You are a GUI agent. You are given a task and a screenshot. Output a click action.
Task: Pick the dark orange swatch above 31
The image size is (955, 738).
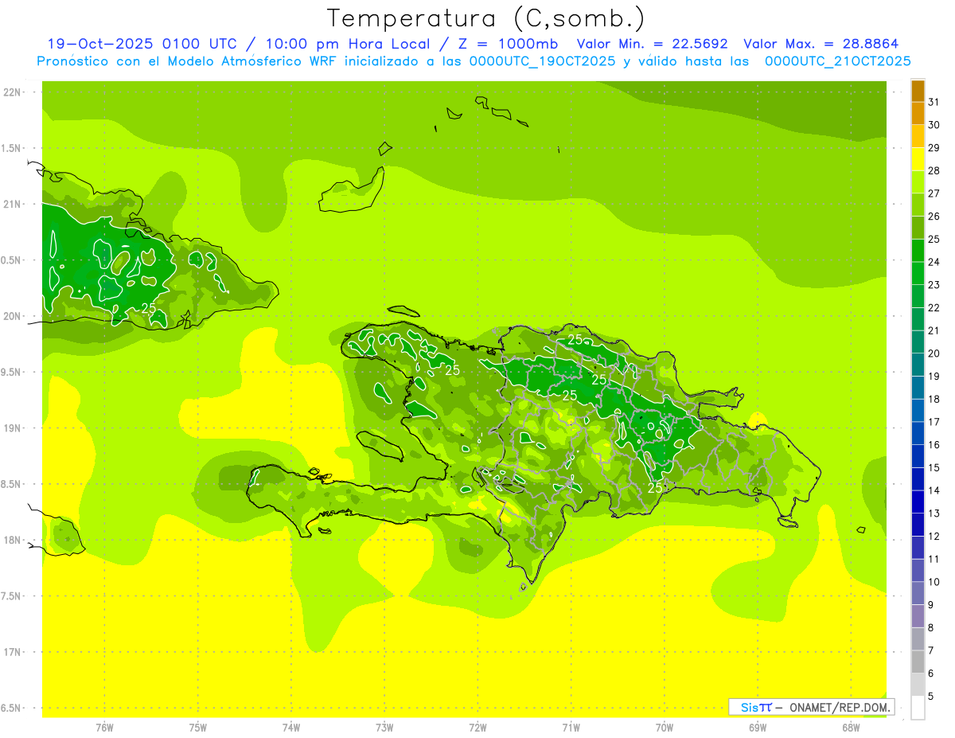click(x=918, y=91)
